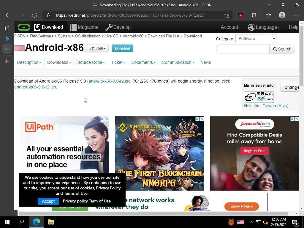Image resolution: width=304 pixels, height=228 pixels.
Task: Expand the Communication menu
Action: 178,62
